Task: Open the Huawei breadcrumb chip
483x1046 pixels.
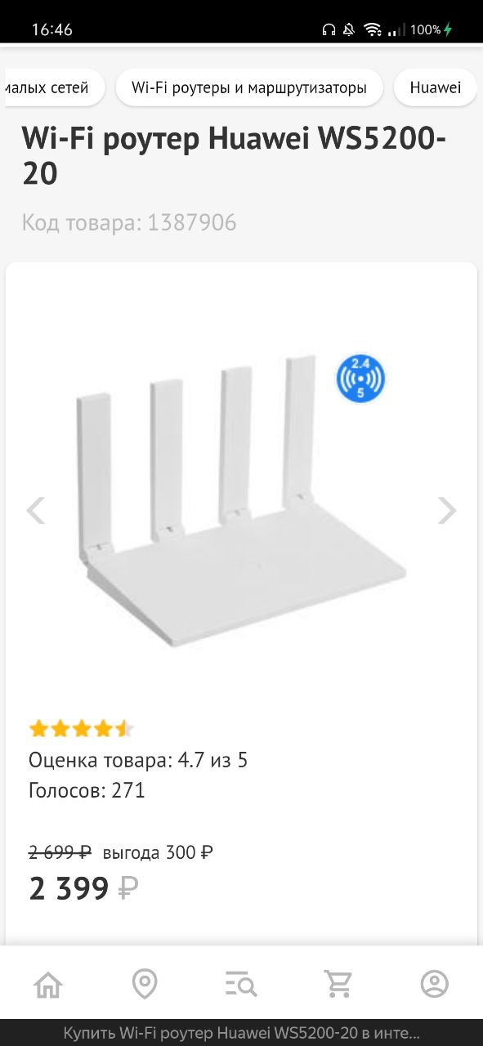Action: pos(435,88)
